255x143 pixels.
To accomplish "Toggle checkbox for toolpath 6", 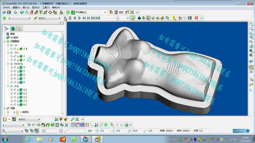I will pyautogui.click(x=15, y=75).
